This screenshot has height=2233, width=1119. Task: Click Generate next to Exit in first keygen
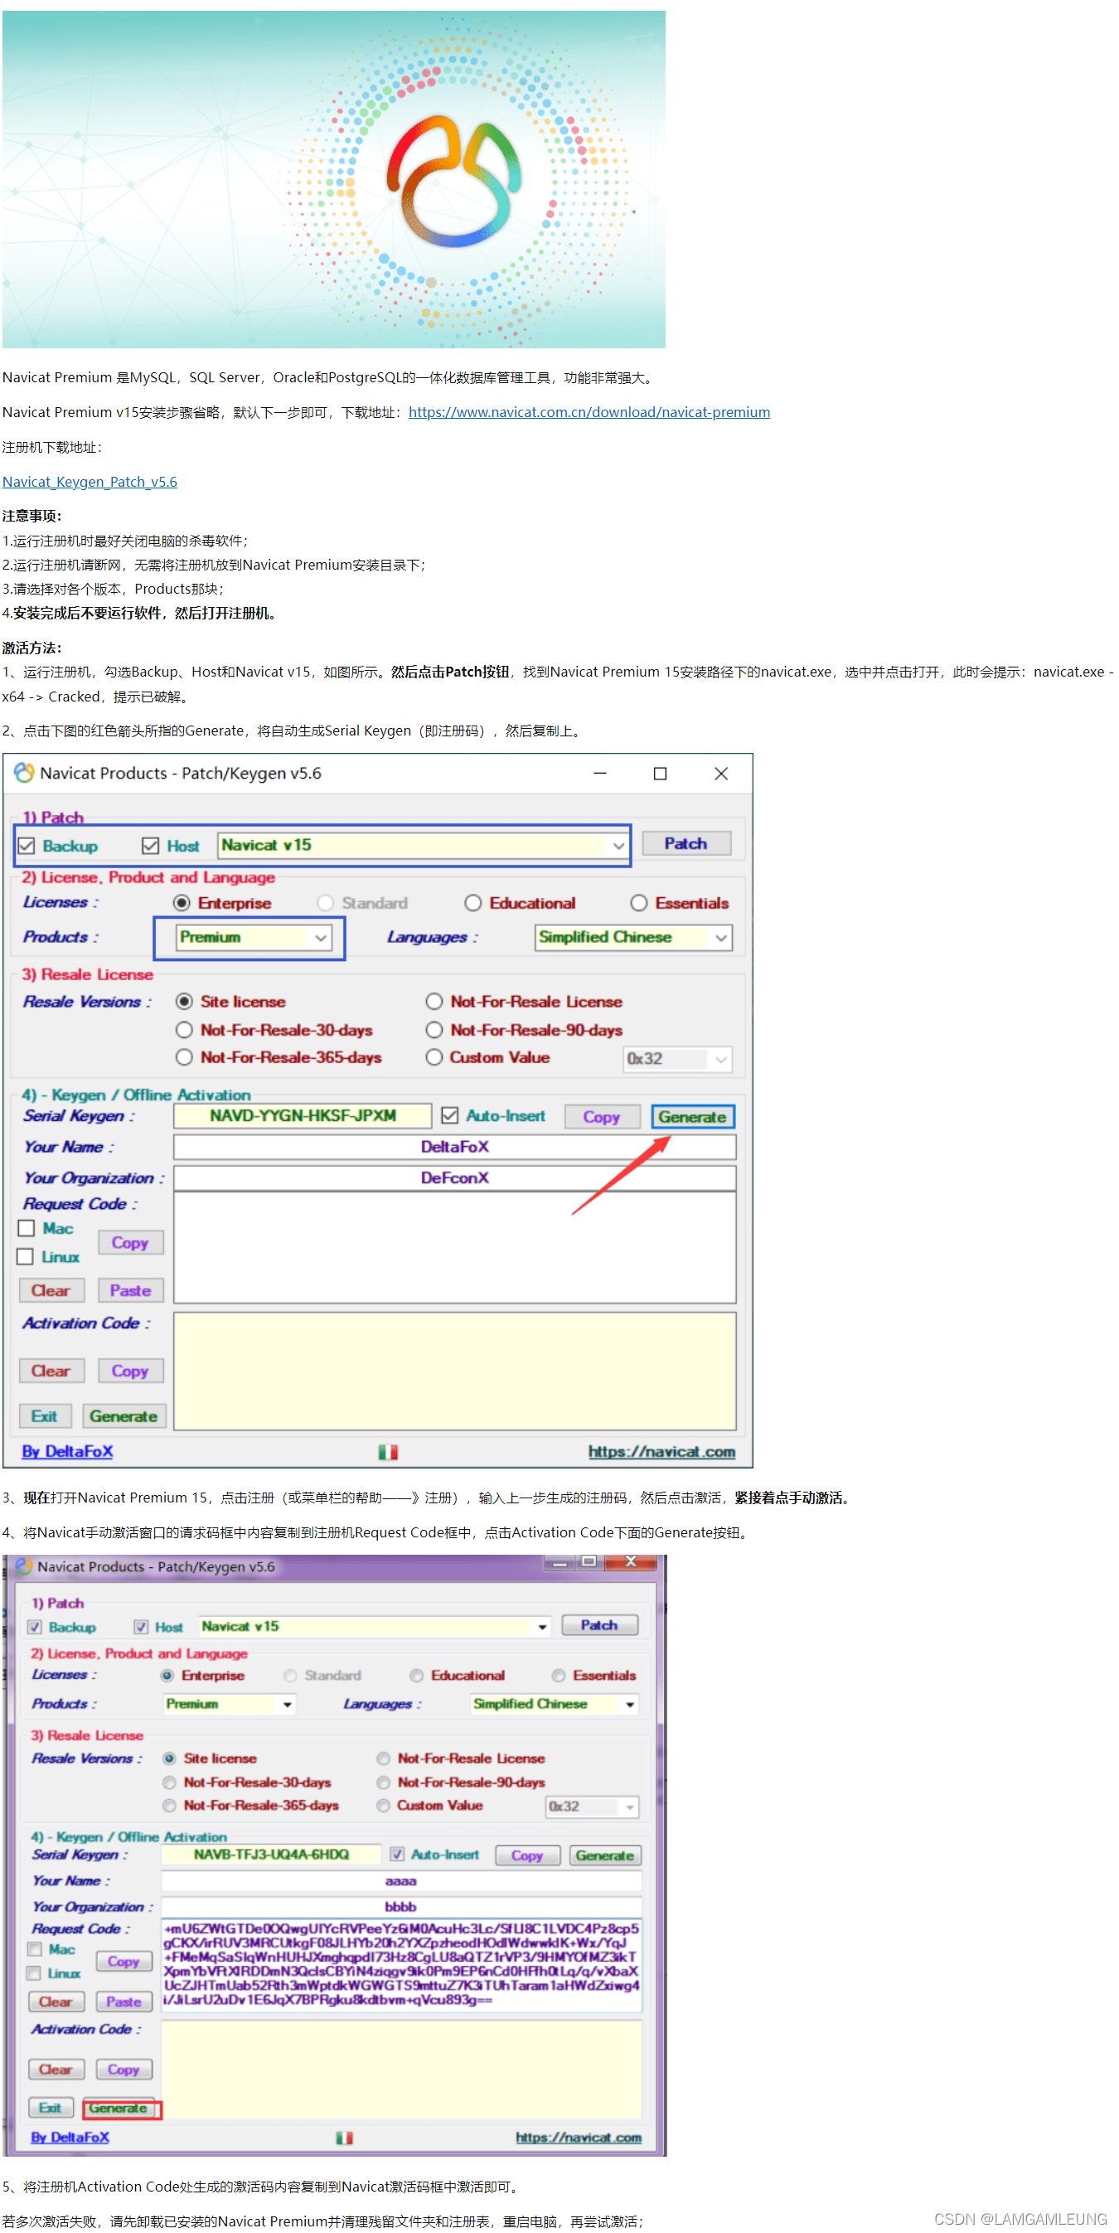coord(124,1416)
